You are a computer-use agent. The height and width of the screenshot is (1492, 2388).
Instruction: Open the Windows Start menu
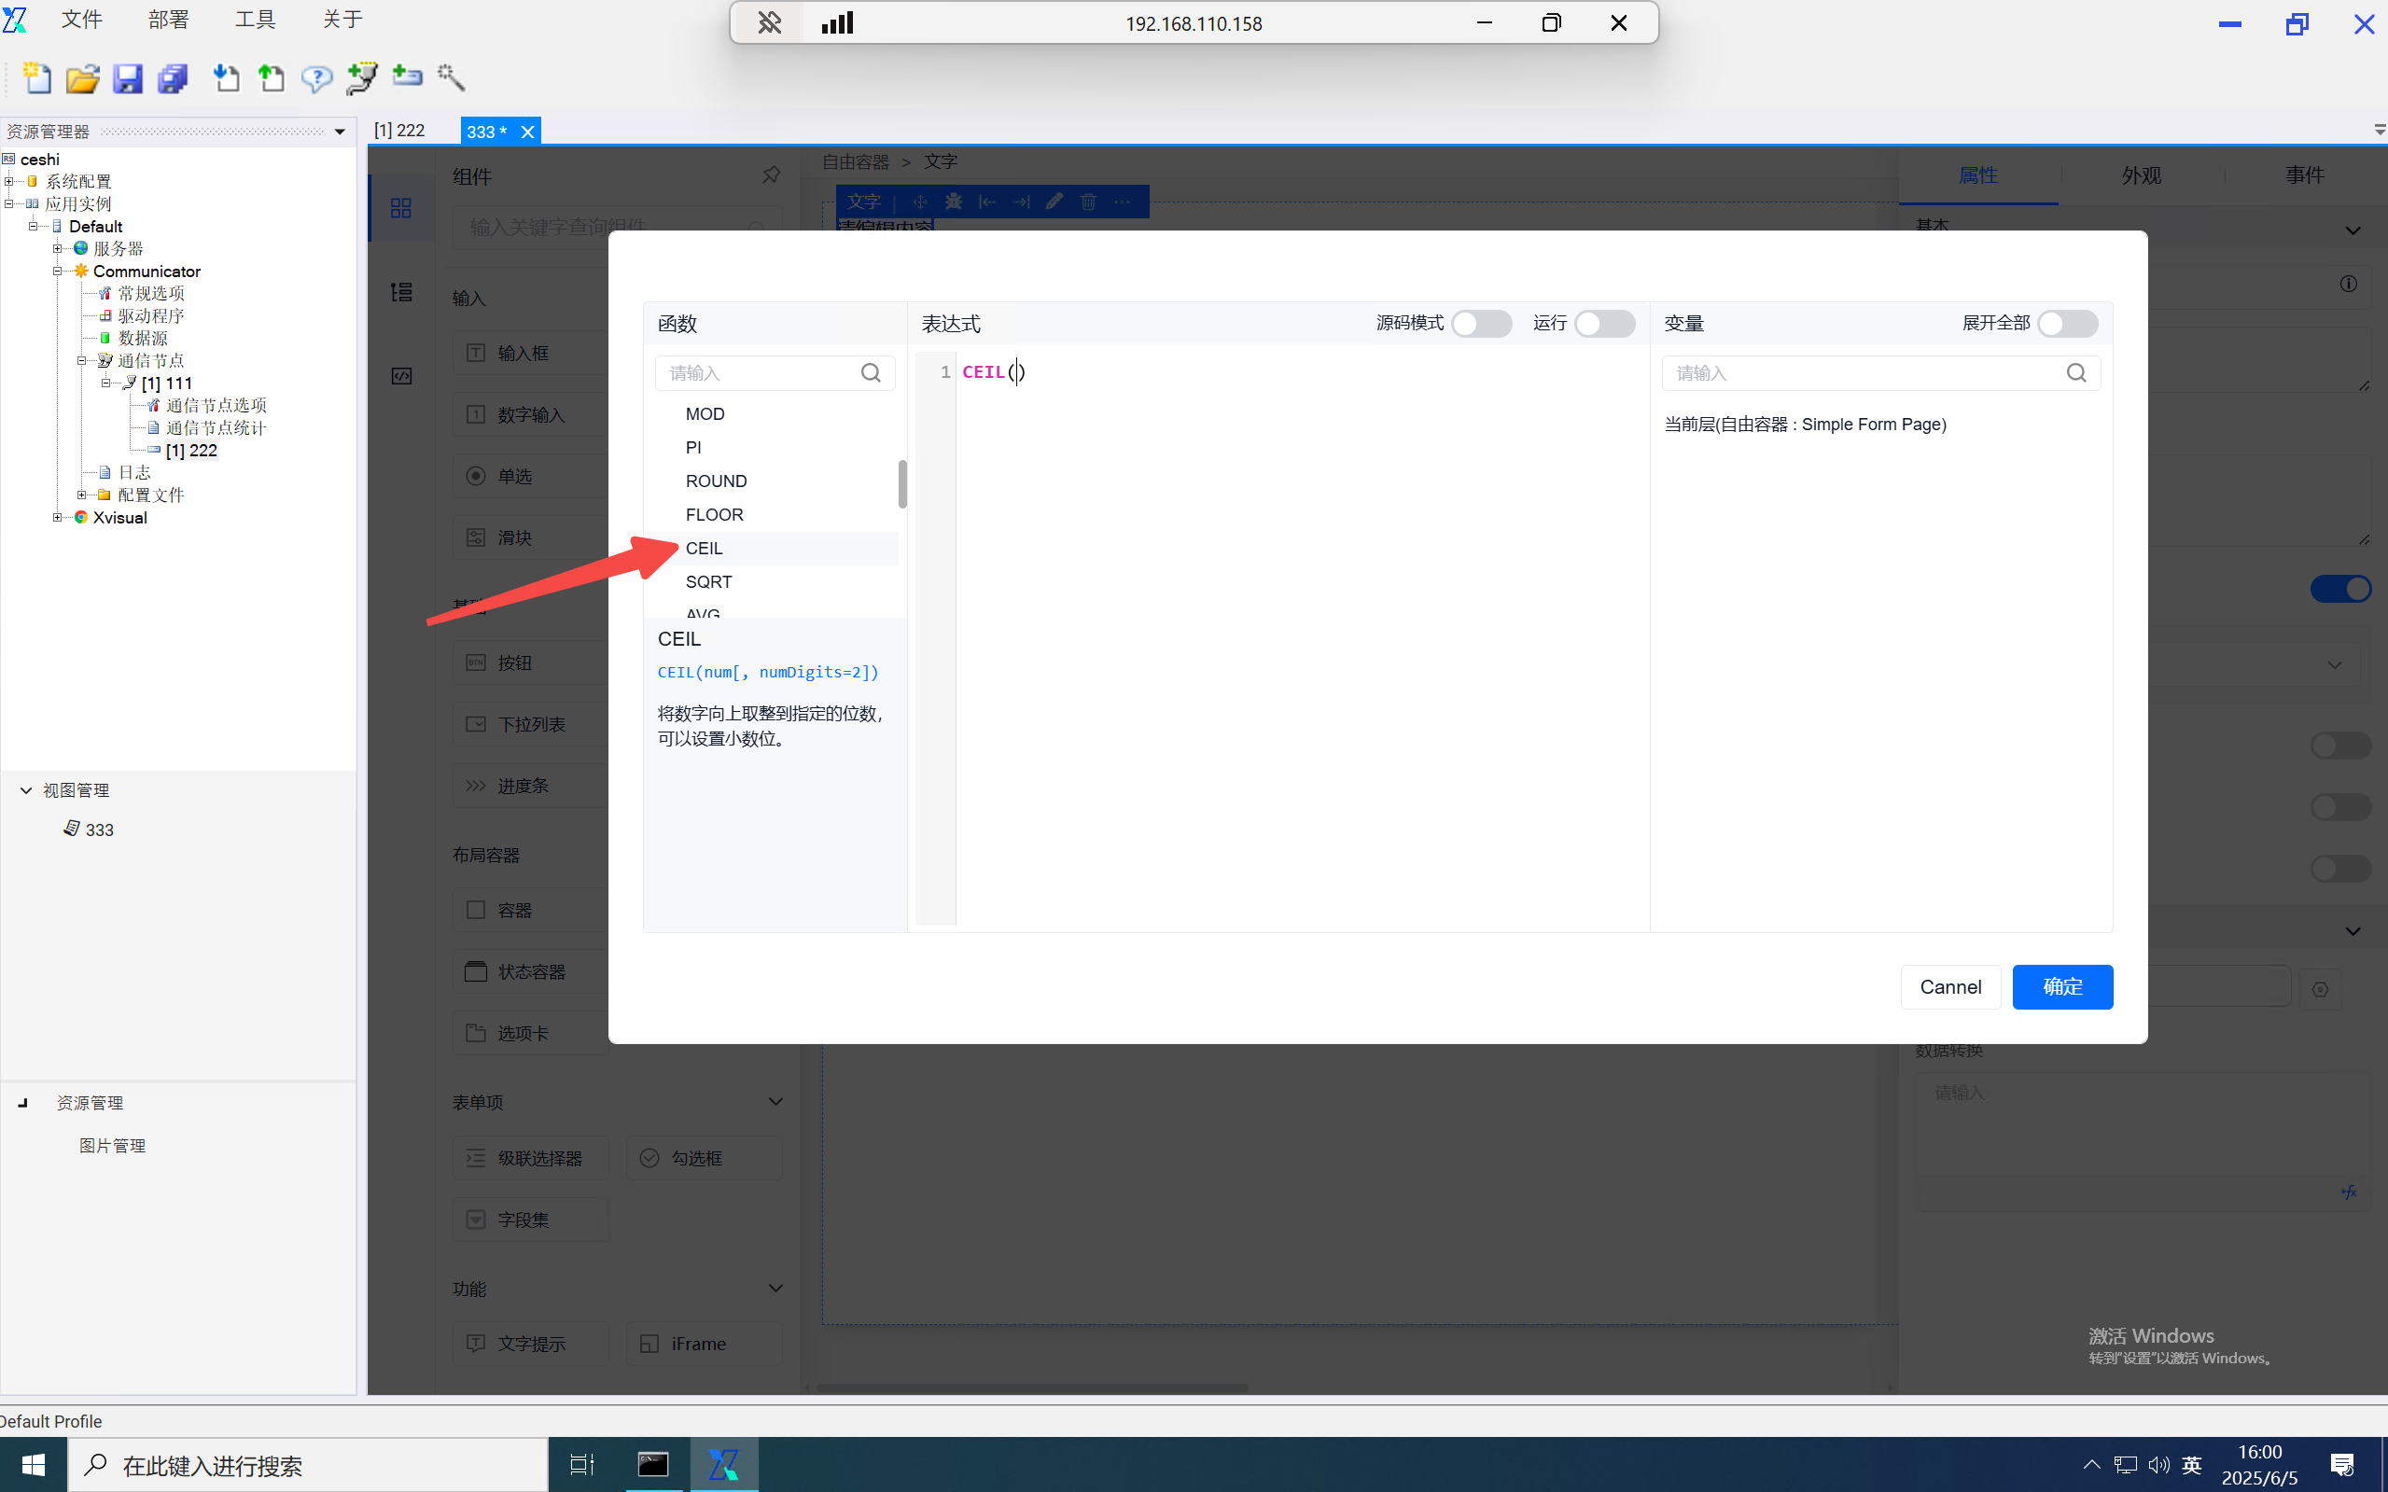pos(33,1464)
